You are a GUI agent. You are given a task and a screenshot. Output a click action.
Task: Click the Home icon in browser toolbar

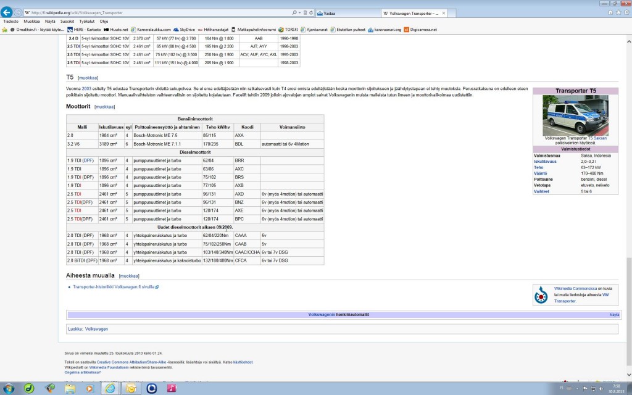click(610, 12)
